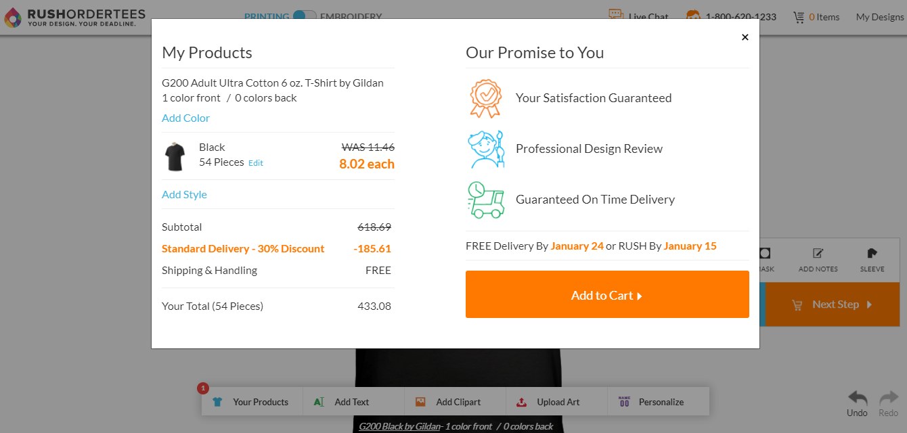Click the Add Color link

[185, 118]
